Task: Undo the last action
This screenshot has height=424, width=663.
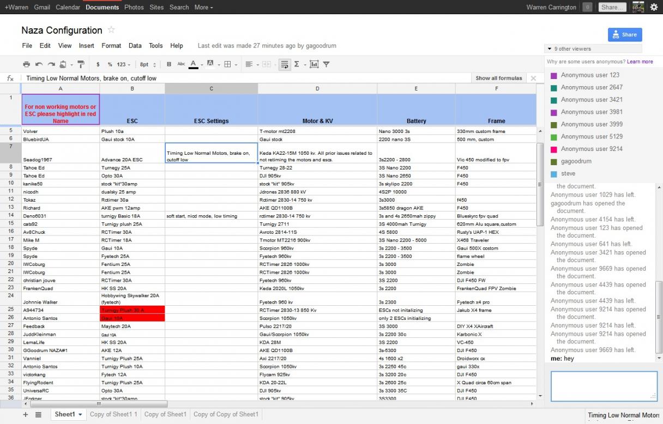Action: click(x=39, y=64)
